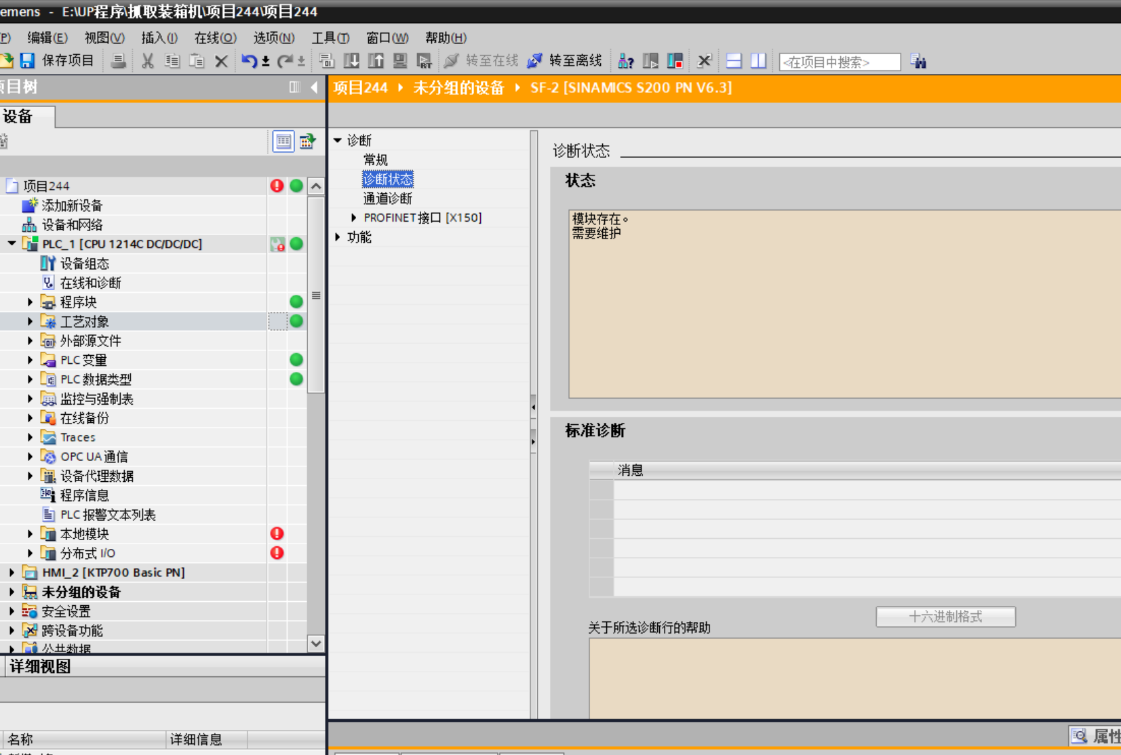Toggle horizontal split editor layout
The height and width of the screenshot is (755, 1121).
734,61
